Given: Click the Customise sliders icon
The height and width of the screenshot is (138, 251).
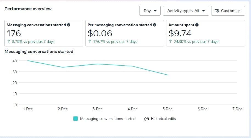Looking at the screenshot, I should click(x=217, y=11).
